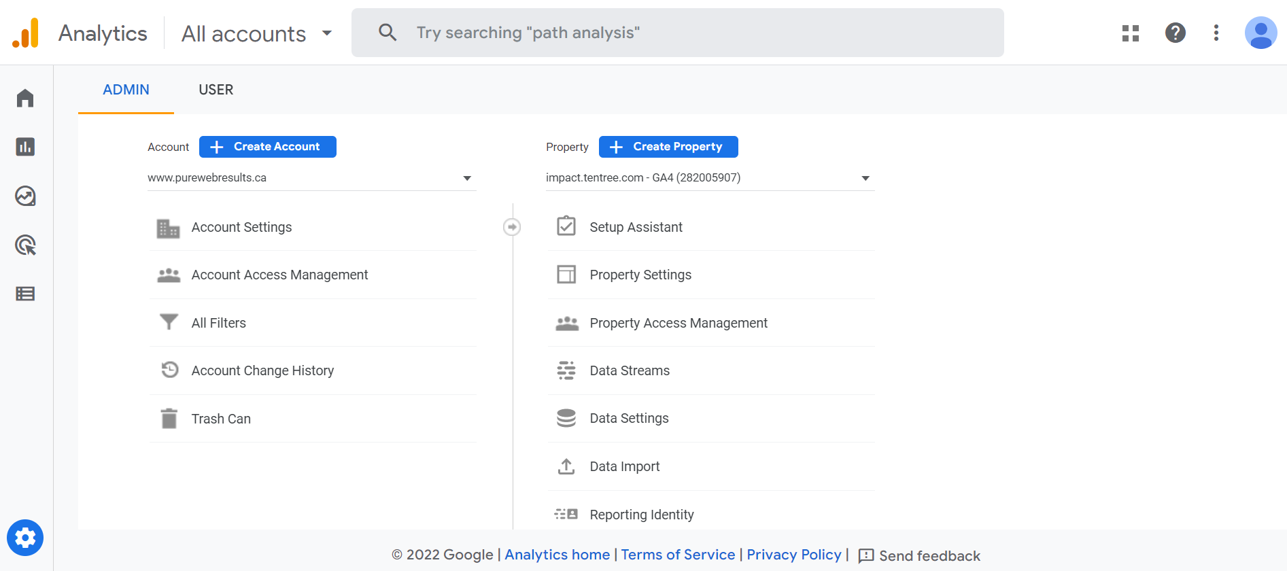Switch to the USER tab
1287x571 pixels.
tap(216, 90)
